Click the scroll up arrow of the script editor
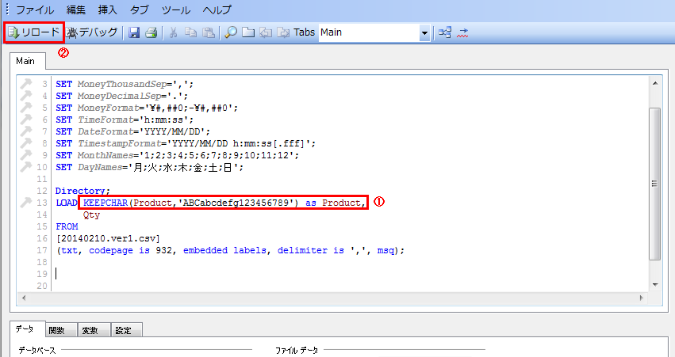675x357 pixels. click(654, 83)
